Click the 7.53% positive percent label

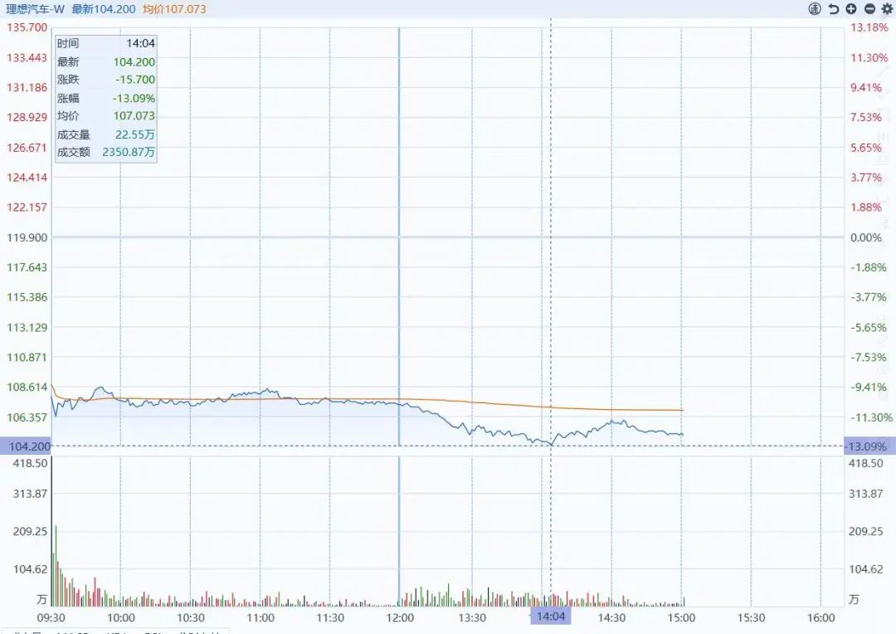coord(866,117)
